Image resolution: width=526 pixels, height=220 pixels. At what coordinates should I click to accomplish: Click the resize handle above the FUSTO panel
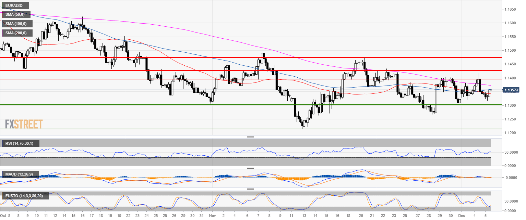coord(251,189)
